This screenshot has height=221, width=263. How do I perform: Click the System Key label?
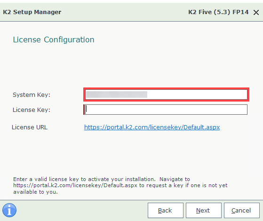pyautogui.click(x=32, y=95)
